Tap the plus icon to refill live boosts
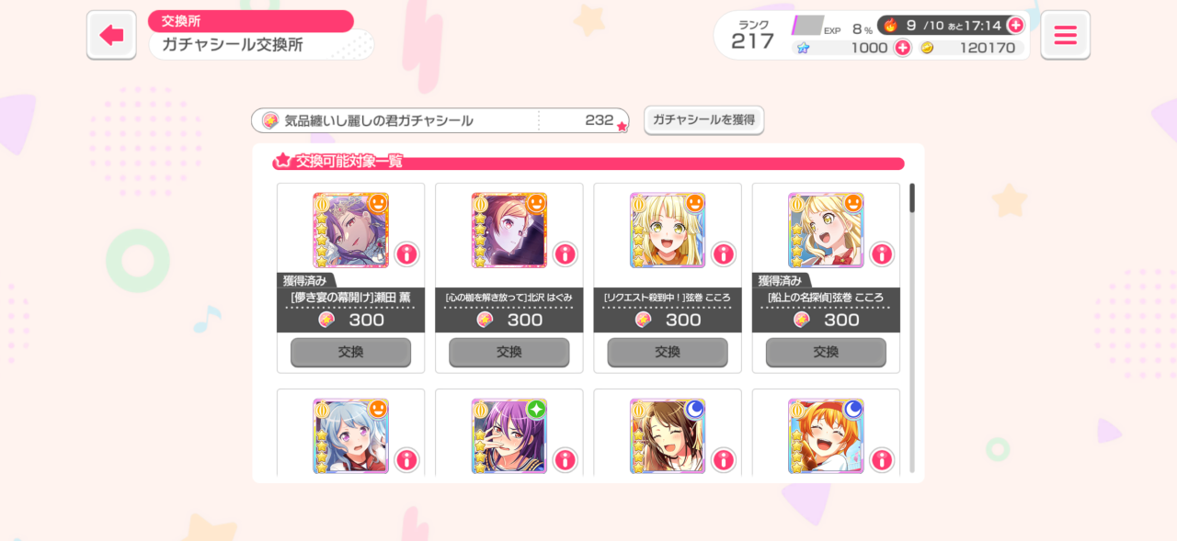The height and width of the screenshot is (541, 1177). pos(1015,25)
